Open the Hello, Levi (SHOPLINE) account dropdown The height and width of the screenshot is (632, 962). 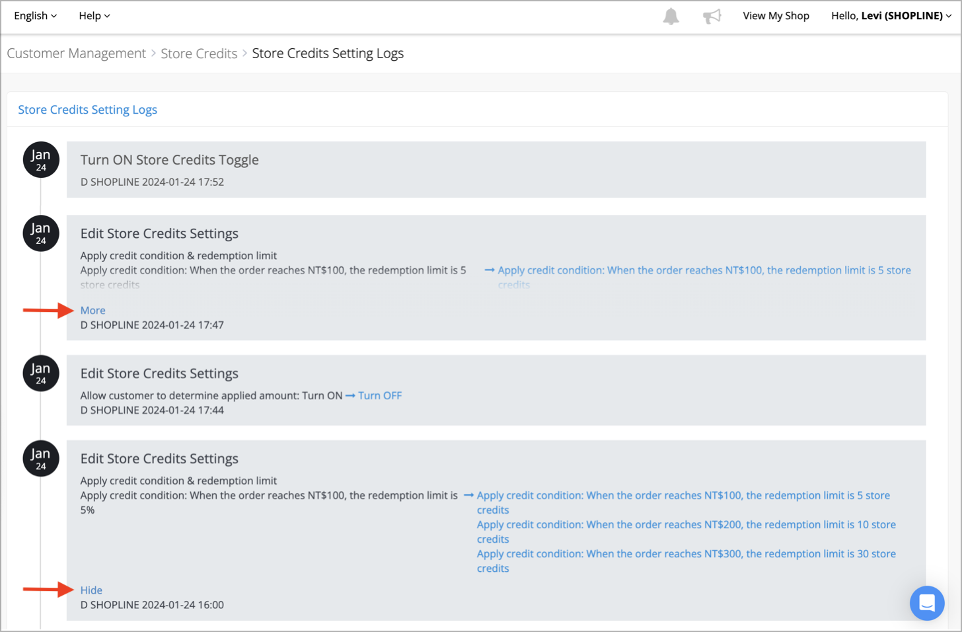[x=891, y=15]
